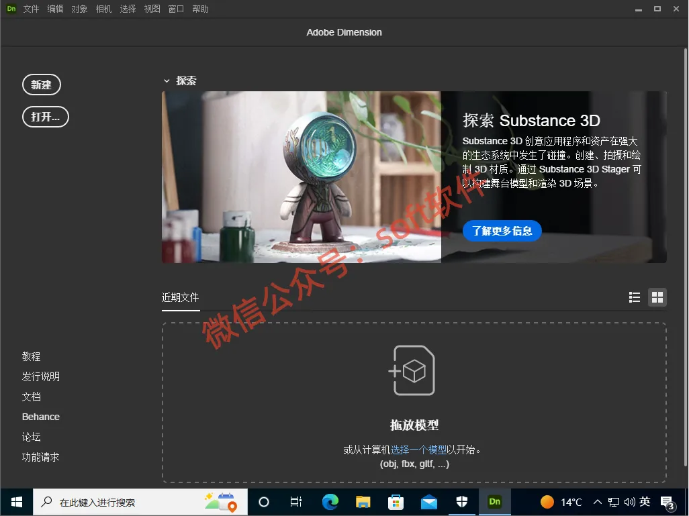Viewport: 689px width, 516px height.
Task: Open the 文档 link
Action: [x=31, y=397]
